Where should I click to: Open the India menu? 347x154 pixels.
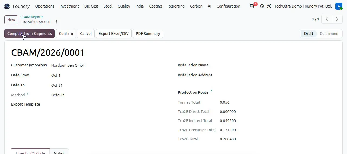[140, 6]
